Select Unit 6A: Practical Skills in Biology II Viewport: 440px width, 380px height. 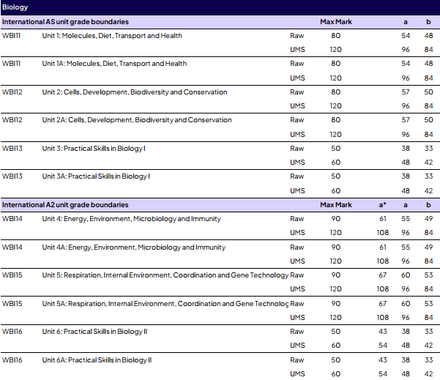(x=97, y=360)
